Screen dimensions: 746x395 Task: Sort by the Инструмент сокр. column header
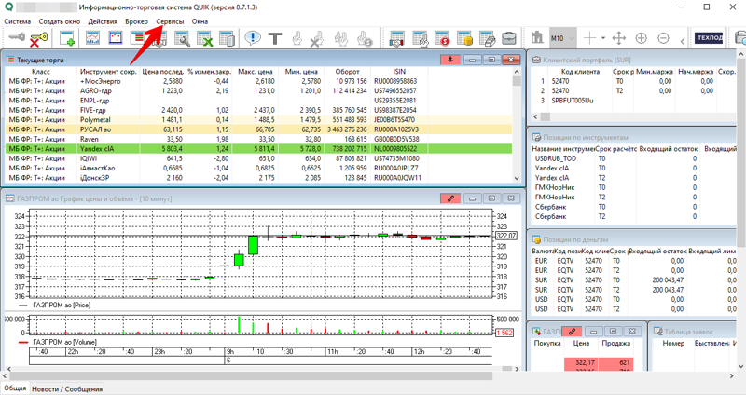coord(108,72)
